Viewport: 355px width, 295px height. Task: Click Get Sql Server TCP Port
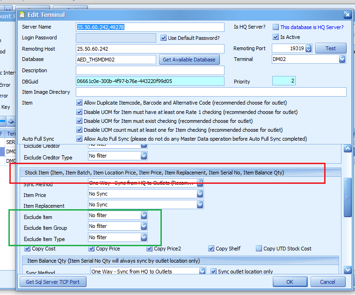pyautogui.click(x=53, y=282)
